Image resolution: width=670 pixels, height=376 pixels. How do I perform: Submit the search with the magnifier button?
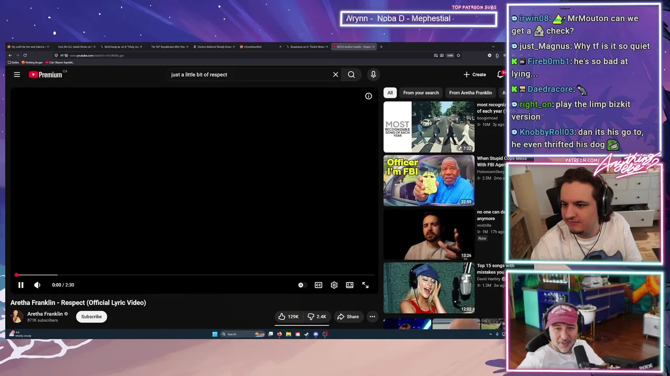(351, 75)
